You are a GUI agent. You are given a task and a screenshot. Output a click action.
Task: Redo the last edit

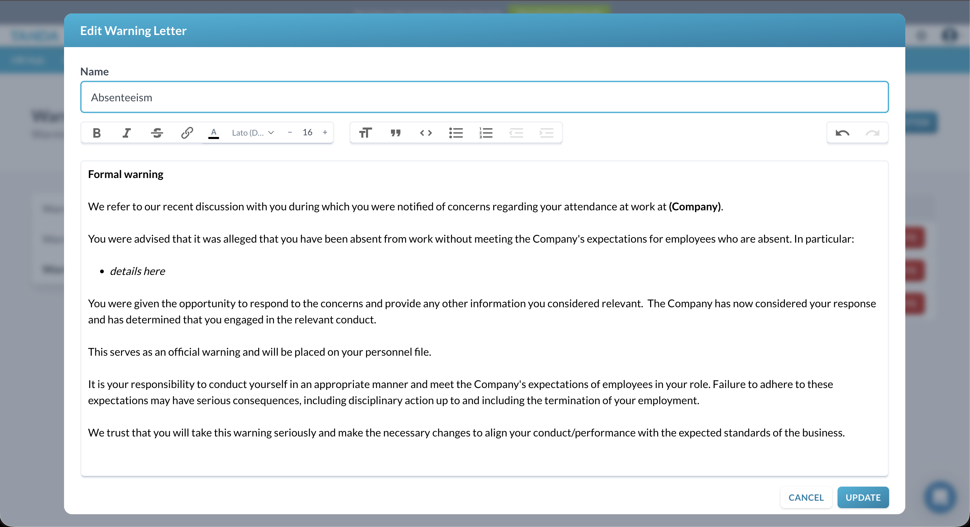pos(873,133)
